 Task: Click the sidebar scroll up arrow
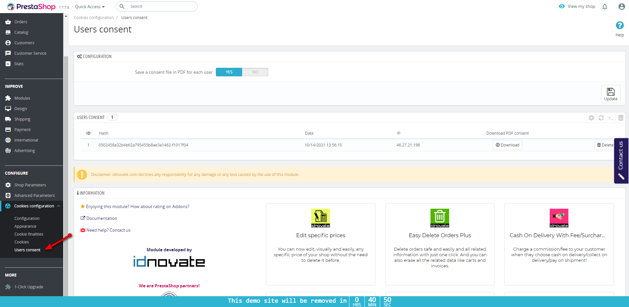click(x=66, y=16)
